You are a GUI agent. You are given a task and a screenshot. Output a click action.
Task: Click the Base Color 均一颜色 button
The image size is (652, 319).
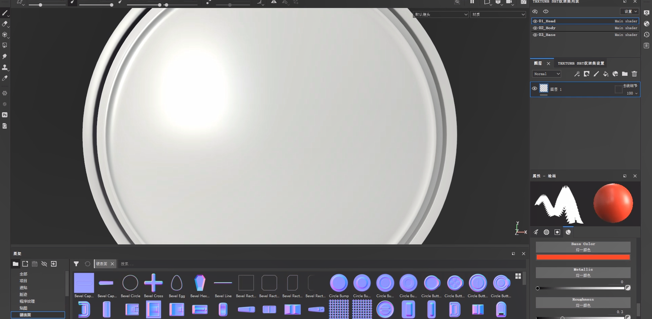point(583,247)
